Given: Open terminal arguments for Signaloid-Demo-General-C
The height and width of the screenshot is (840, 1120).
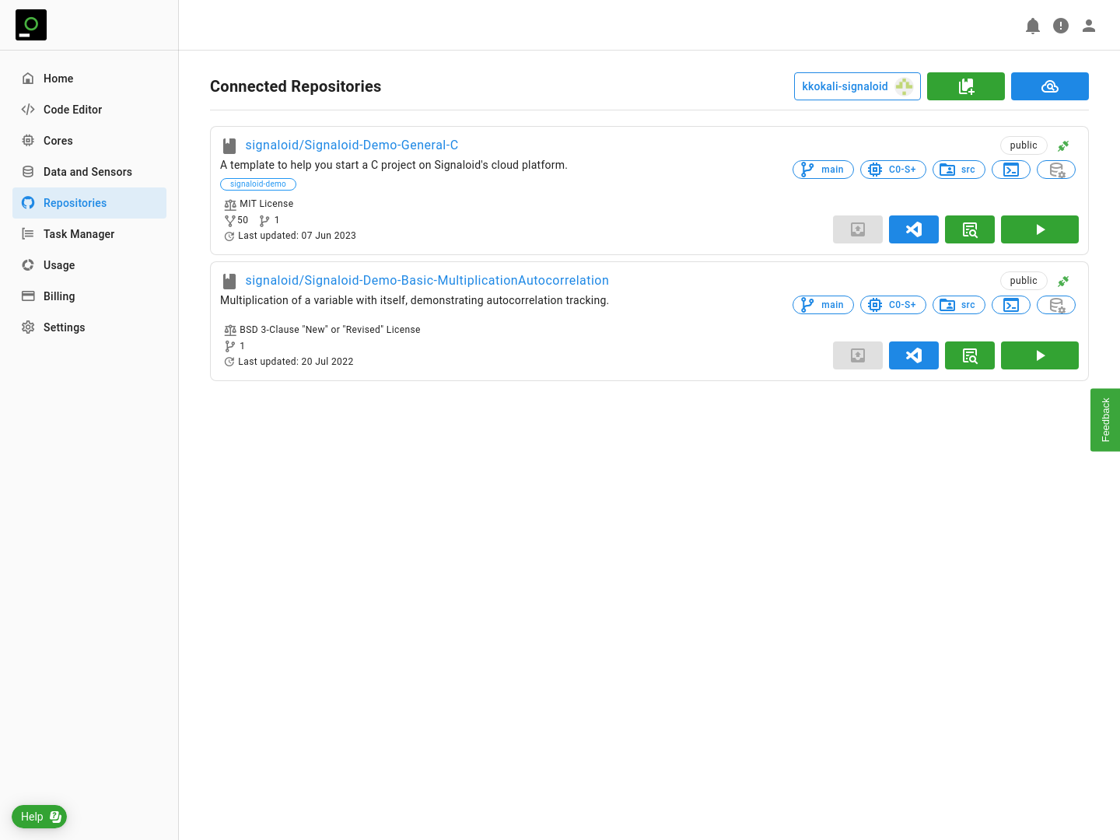Looking at the screenshot, I should [1011, 170].
